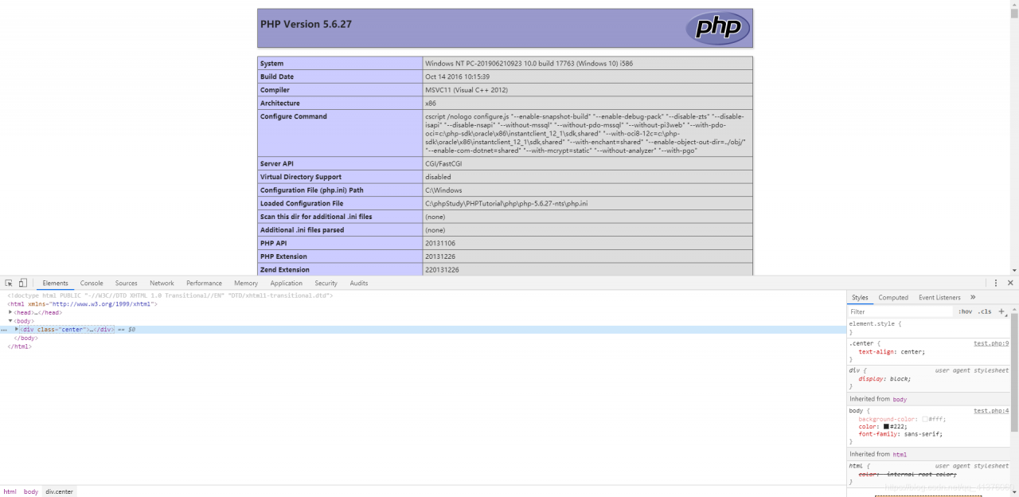This screenshot has height=497, width=1019.
Task: Select the Styles sidebar tab
Action: pos(860,297)
